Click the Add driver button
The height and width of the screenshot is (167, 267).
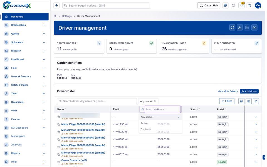click(249, 91)
